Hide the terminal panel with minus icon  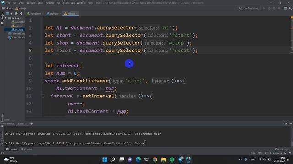(291, 123)
